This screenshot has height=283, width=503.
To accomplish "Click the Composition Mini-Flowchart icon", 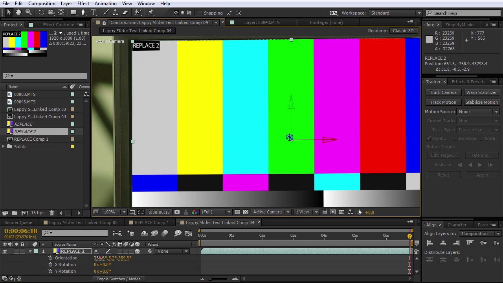I will pyautogui.click(x=117, y=233).
